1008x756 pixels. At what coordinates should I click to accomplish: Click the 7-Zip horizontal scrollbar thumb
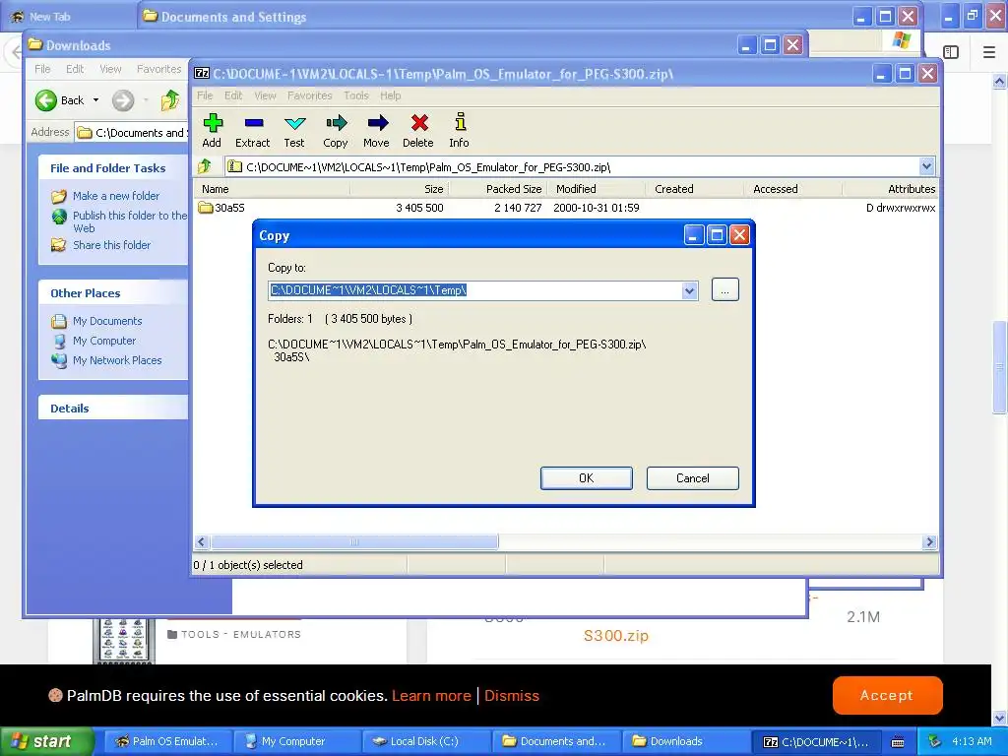(354, 542)
